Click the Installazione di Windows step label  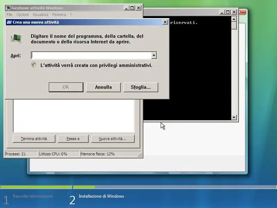101,196
